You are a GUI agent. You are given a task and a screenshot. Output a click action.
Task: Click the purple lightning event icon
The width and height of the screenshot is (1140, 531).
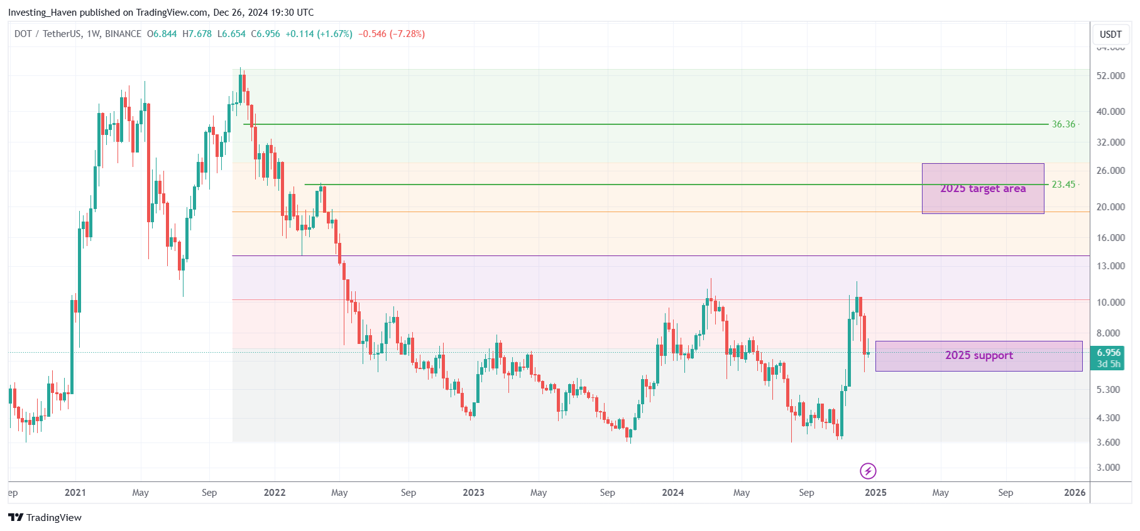coord(868,471)
